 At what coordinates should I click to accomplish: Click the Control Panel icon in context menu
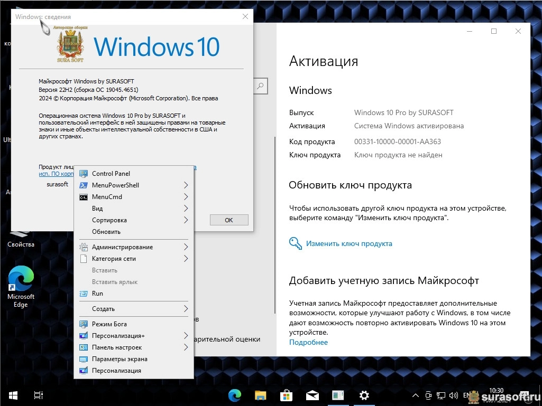click(84, 174)
